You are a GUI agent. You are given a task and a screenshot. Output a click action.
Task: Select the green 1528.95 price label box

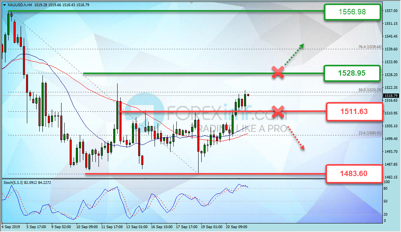click(352, 73)
